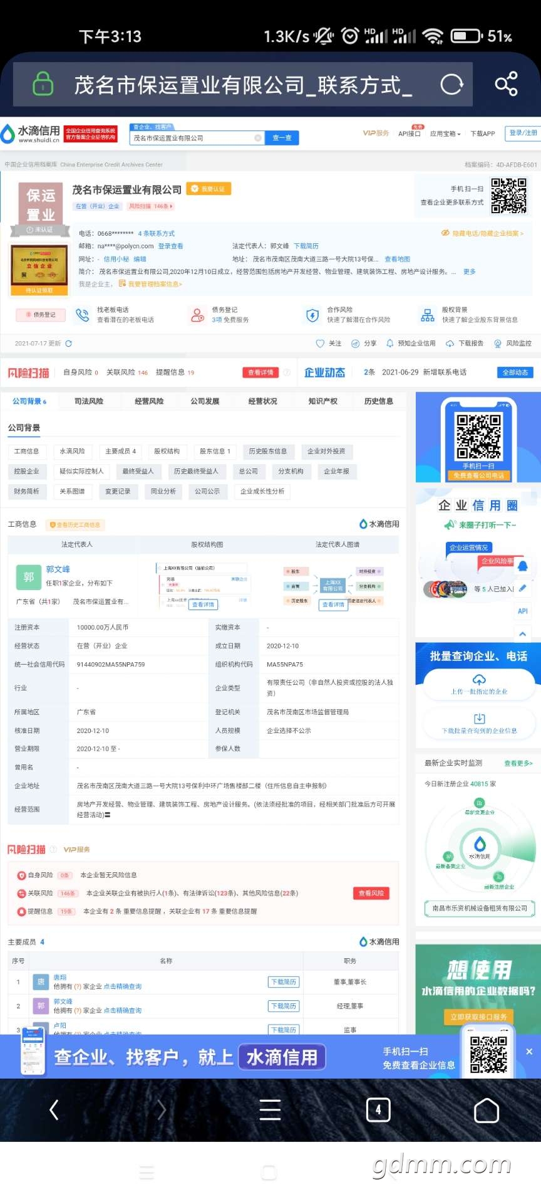Select the 企业年报 tag
The image size is (541, 1204).
[x=336, y=472]
